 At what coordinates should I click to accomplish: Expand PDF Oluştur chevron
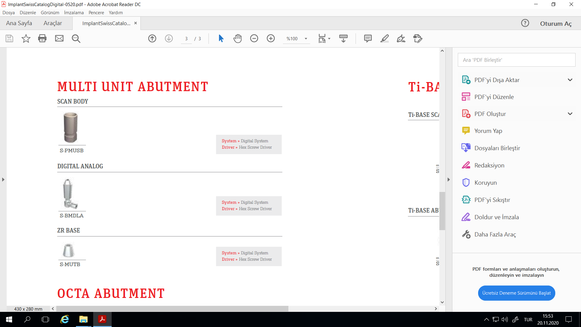[x=570, y=114]
